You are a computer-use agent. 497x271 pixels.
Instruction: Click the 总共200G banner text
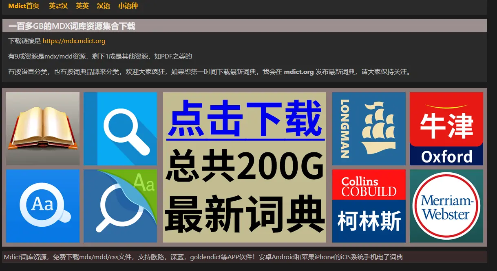(x=245, y=165)
